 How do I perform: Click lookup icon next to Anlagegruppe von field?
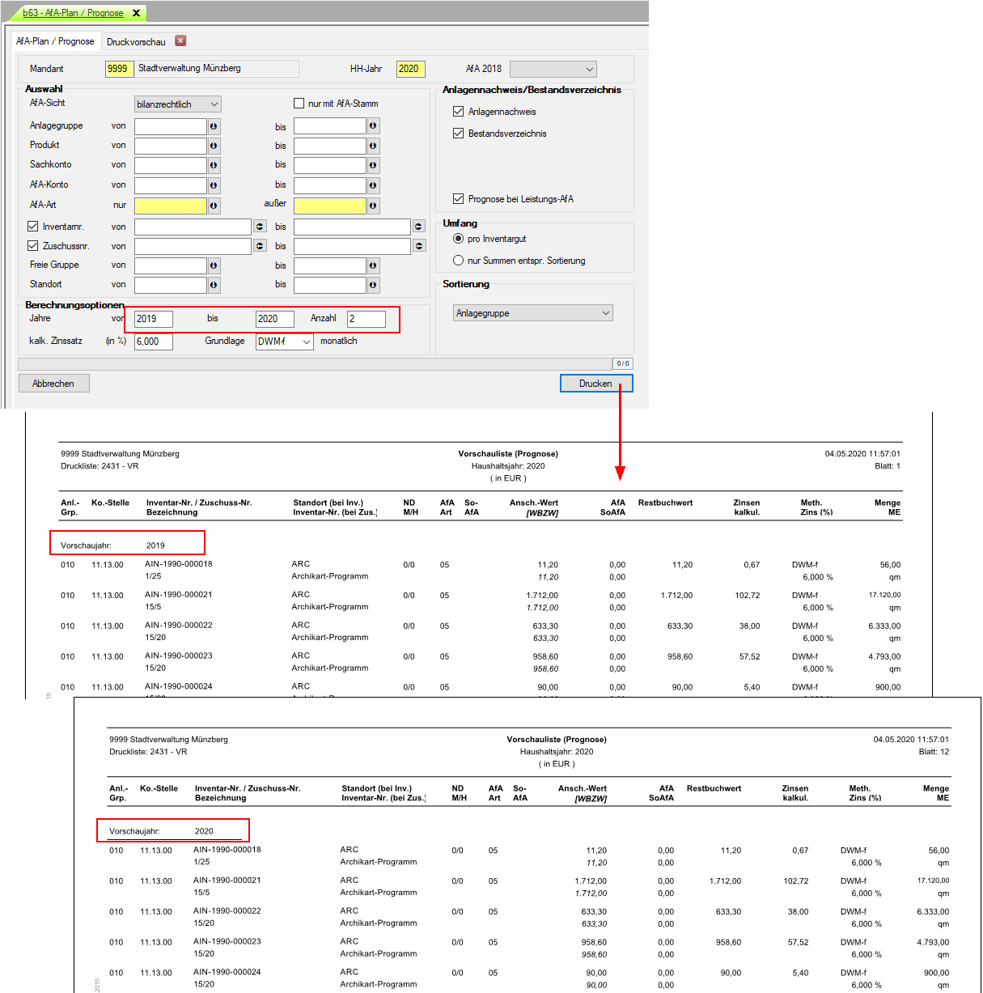[x=214, y=126]
